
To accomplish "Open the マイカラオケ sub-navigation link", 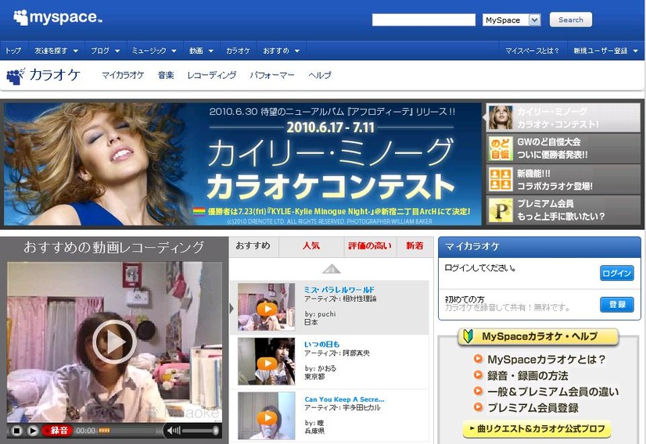I will tap(123, 75).
